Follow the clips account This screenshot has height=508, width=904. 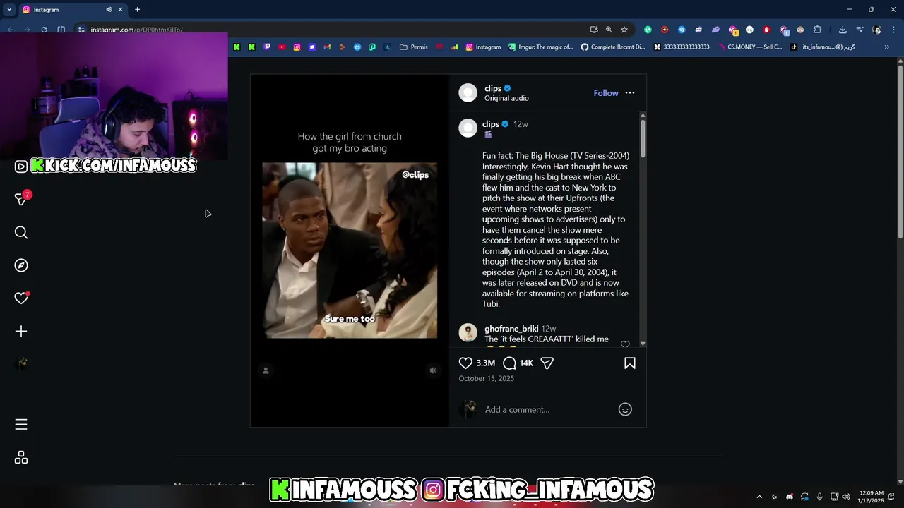[606, 93]
